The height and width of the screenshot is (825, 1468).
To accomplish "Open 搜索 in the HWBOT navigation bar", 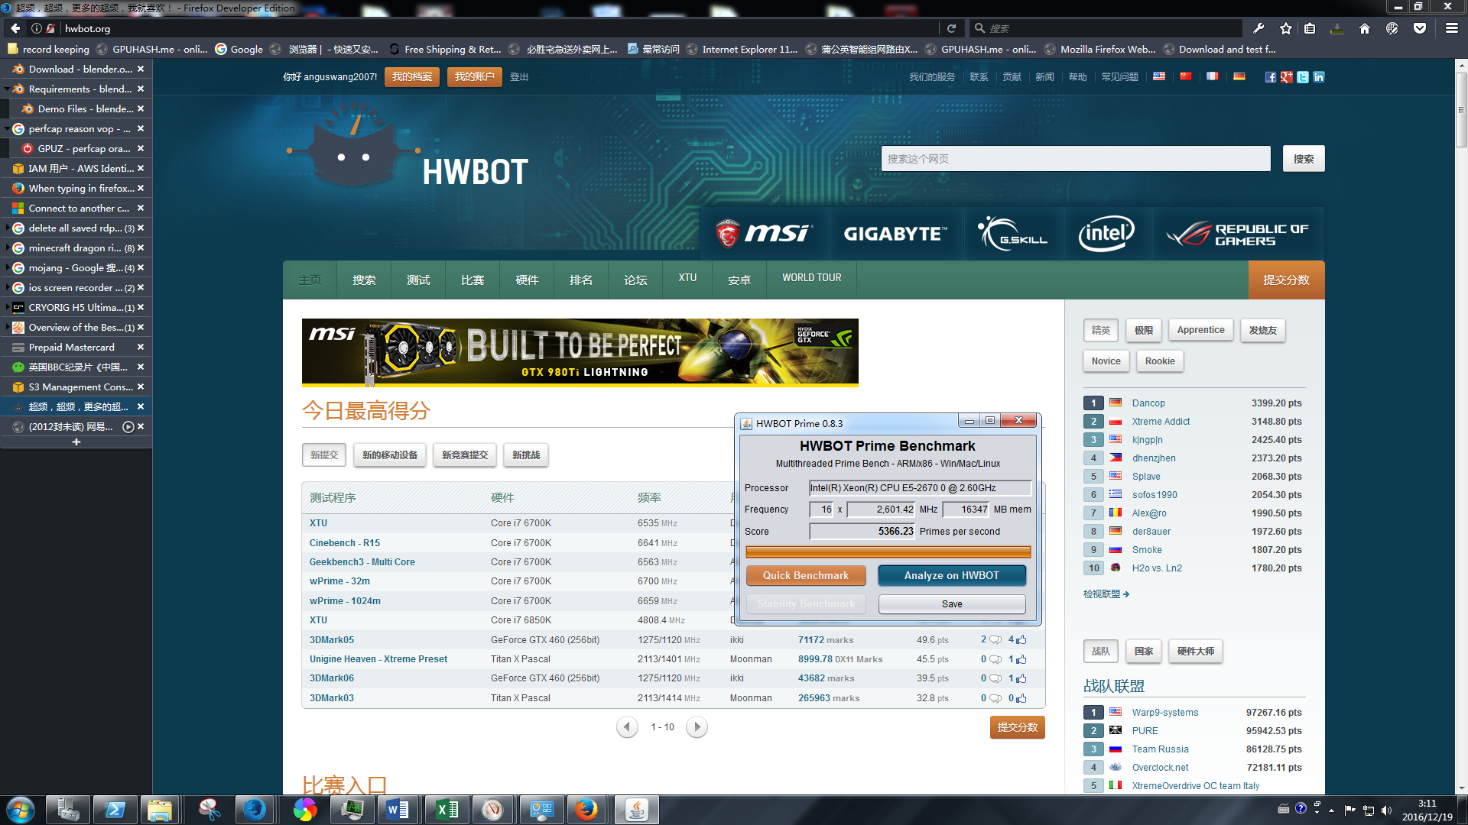I will pyautogui.click(x=364, y=280).
